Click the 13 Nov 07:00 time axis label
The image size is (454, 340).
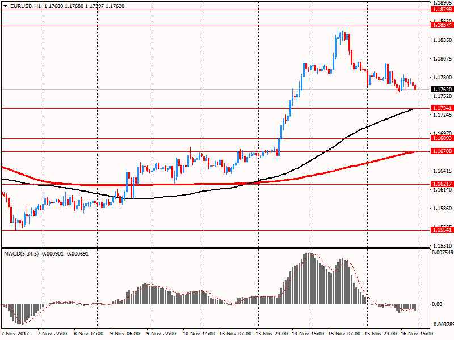click(235, 334)
